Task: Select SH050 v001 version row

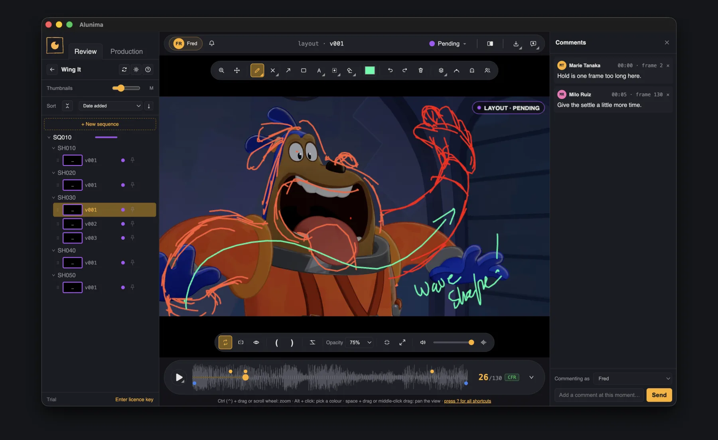Action: tap(105, 287)
